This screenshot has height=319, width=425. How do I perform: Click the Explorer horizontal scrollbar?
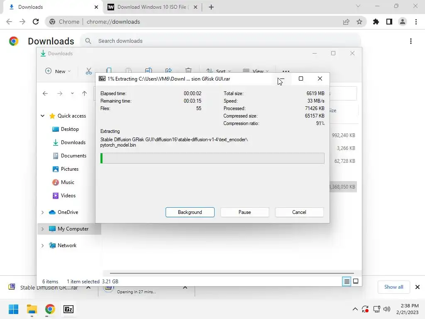232,273
